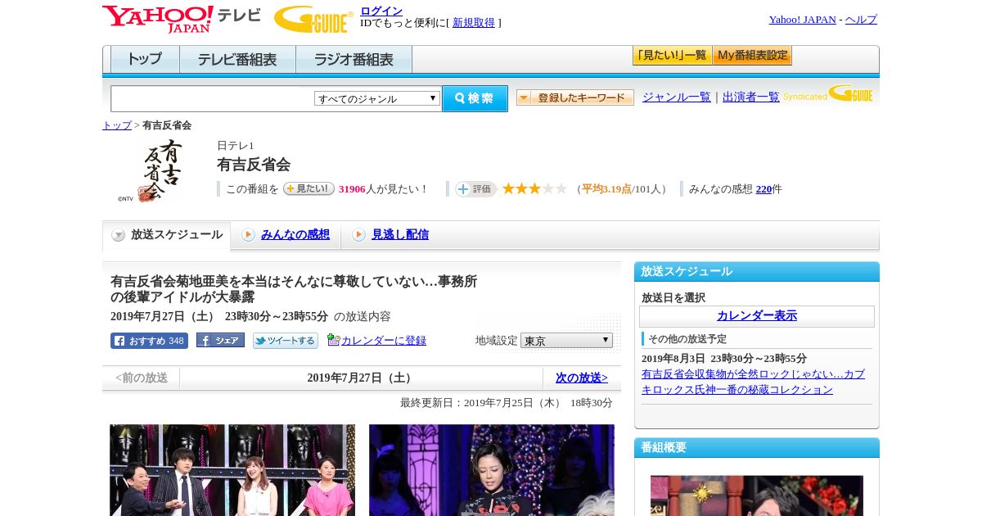Click the orange arrow icon beside みんなの感想
982x516 pixels.
248,235
